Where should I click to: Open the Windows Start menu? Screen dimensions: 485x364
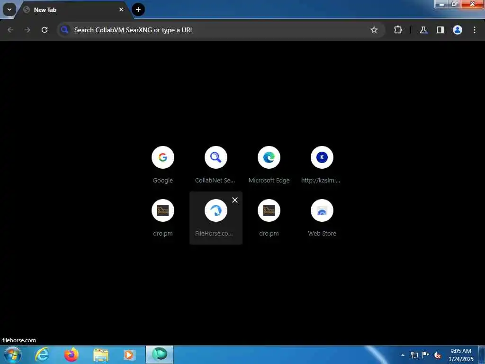[x=13, y=355]
